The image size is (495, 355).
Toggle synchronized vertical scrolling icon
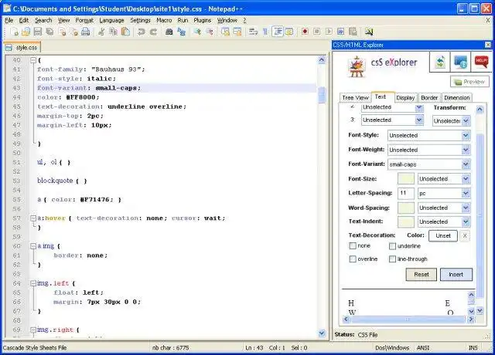coord(225,32)
